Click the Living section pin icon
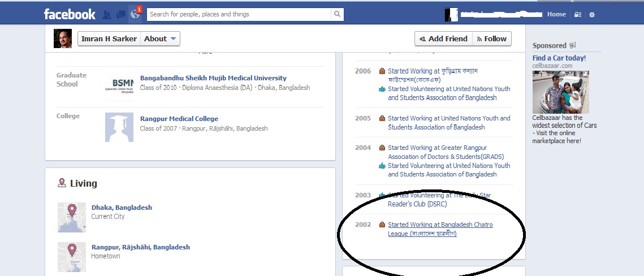Screen dimensions: 644x276 click(x=62, y=183)
